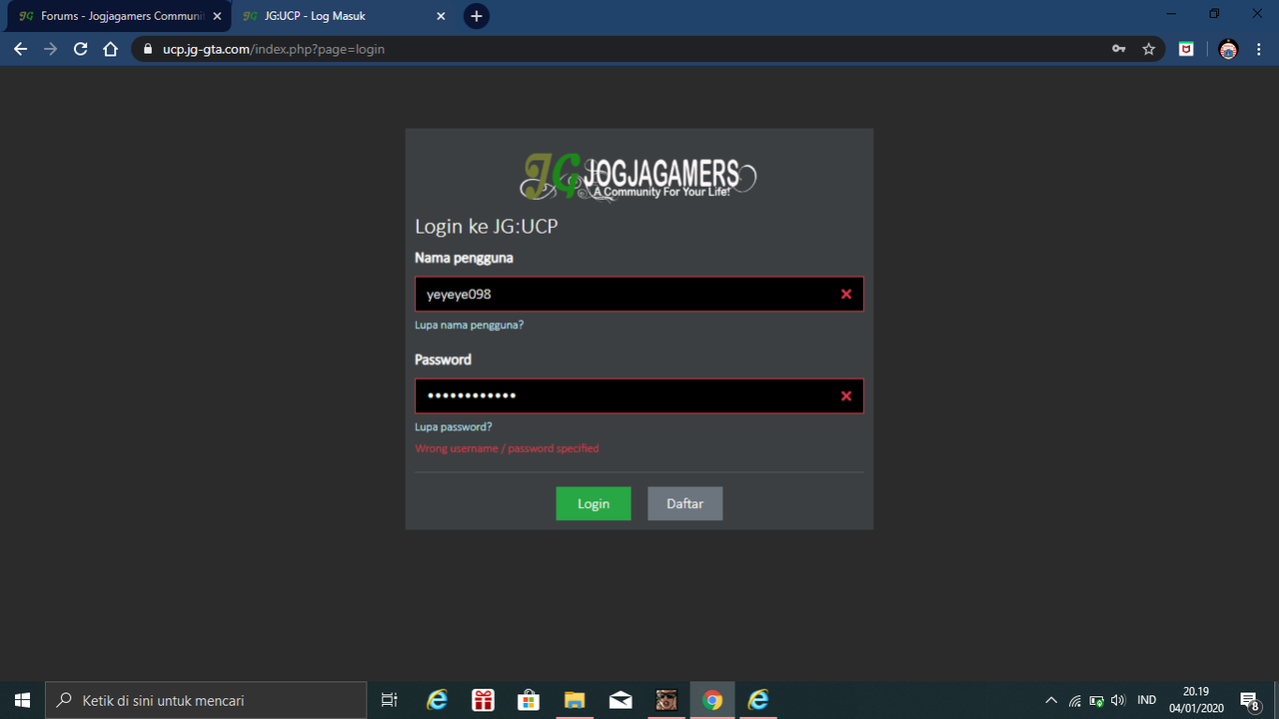This screenshot has width=1279, height=719.
Task: Open the Action Center notifications icon
Action: pos(1249,700)
